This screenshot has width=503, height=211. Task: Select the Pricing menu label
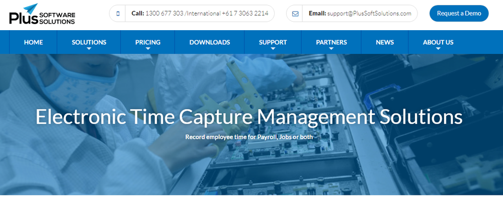[x=148, y=42]
